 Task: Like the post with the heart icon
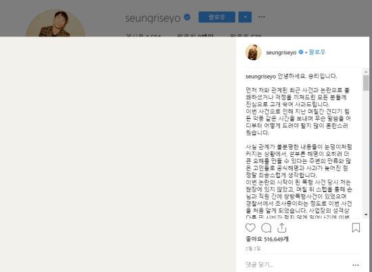250,227
